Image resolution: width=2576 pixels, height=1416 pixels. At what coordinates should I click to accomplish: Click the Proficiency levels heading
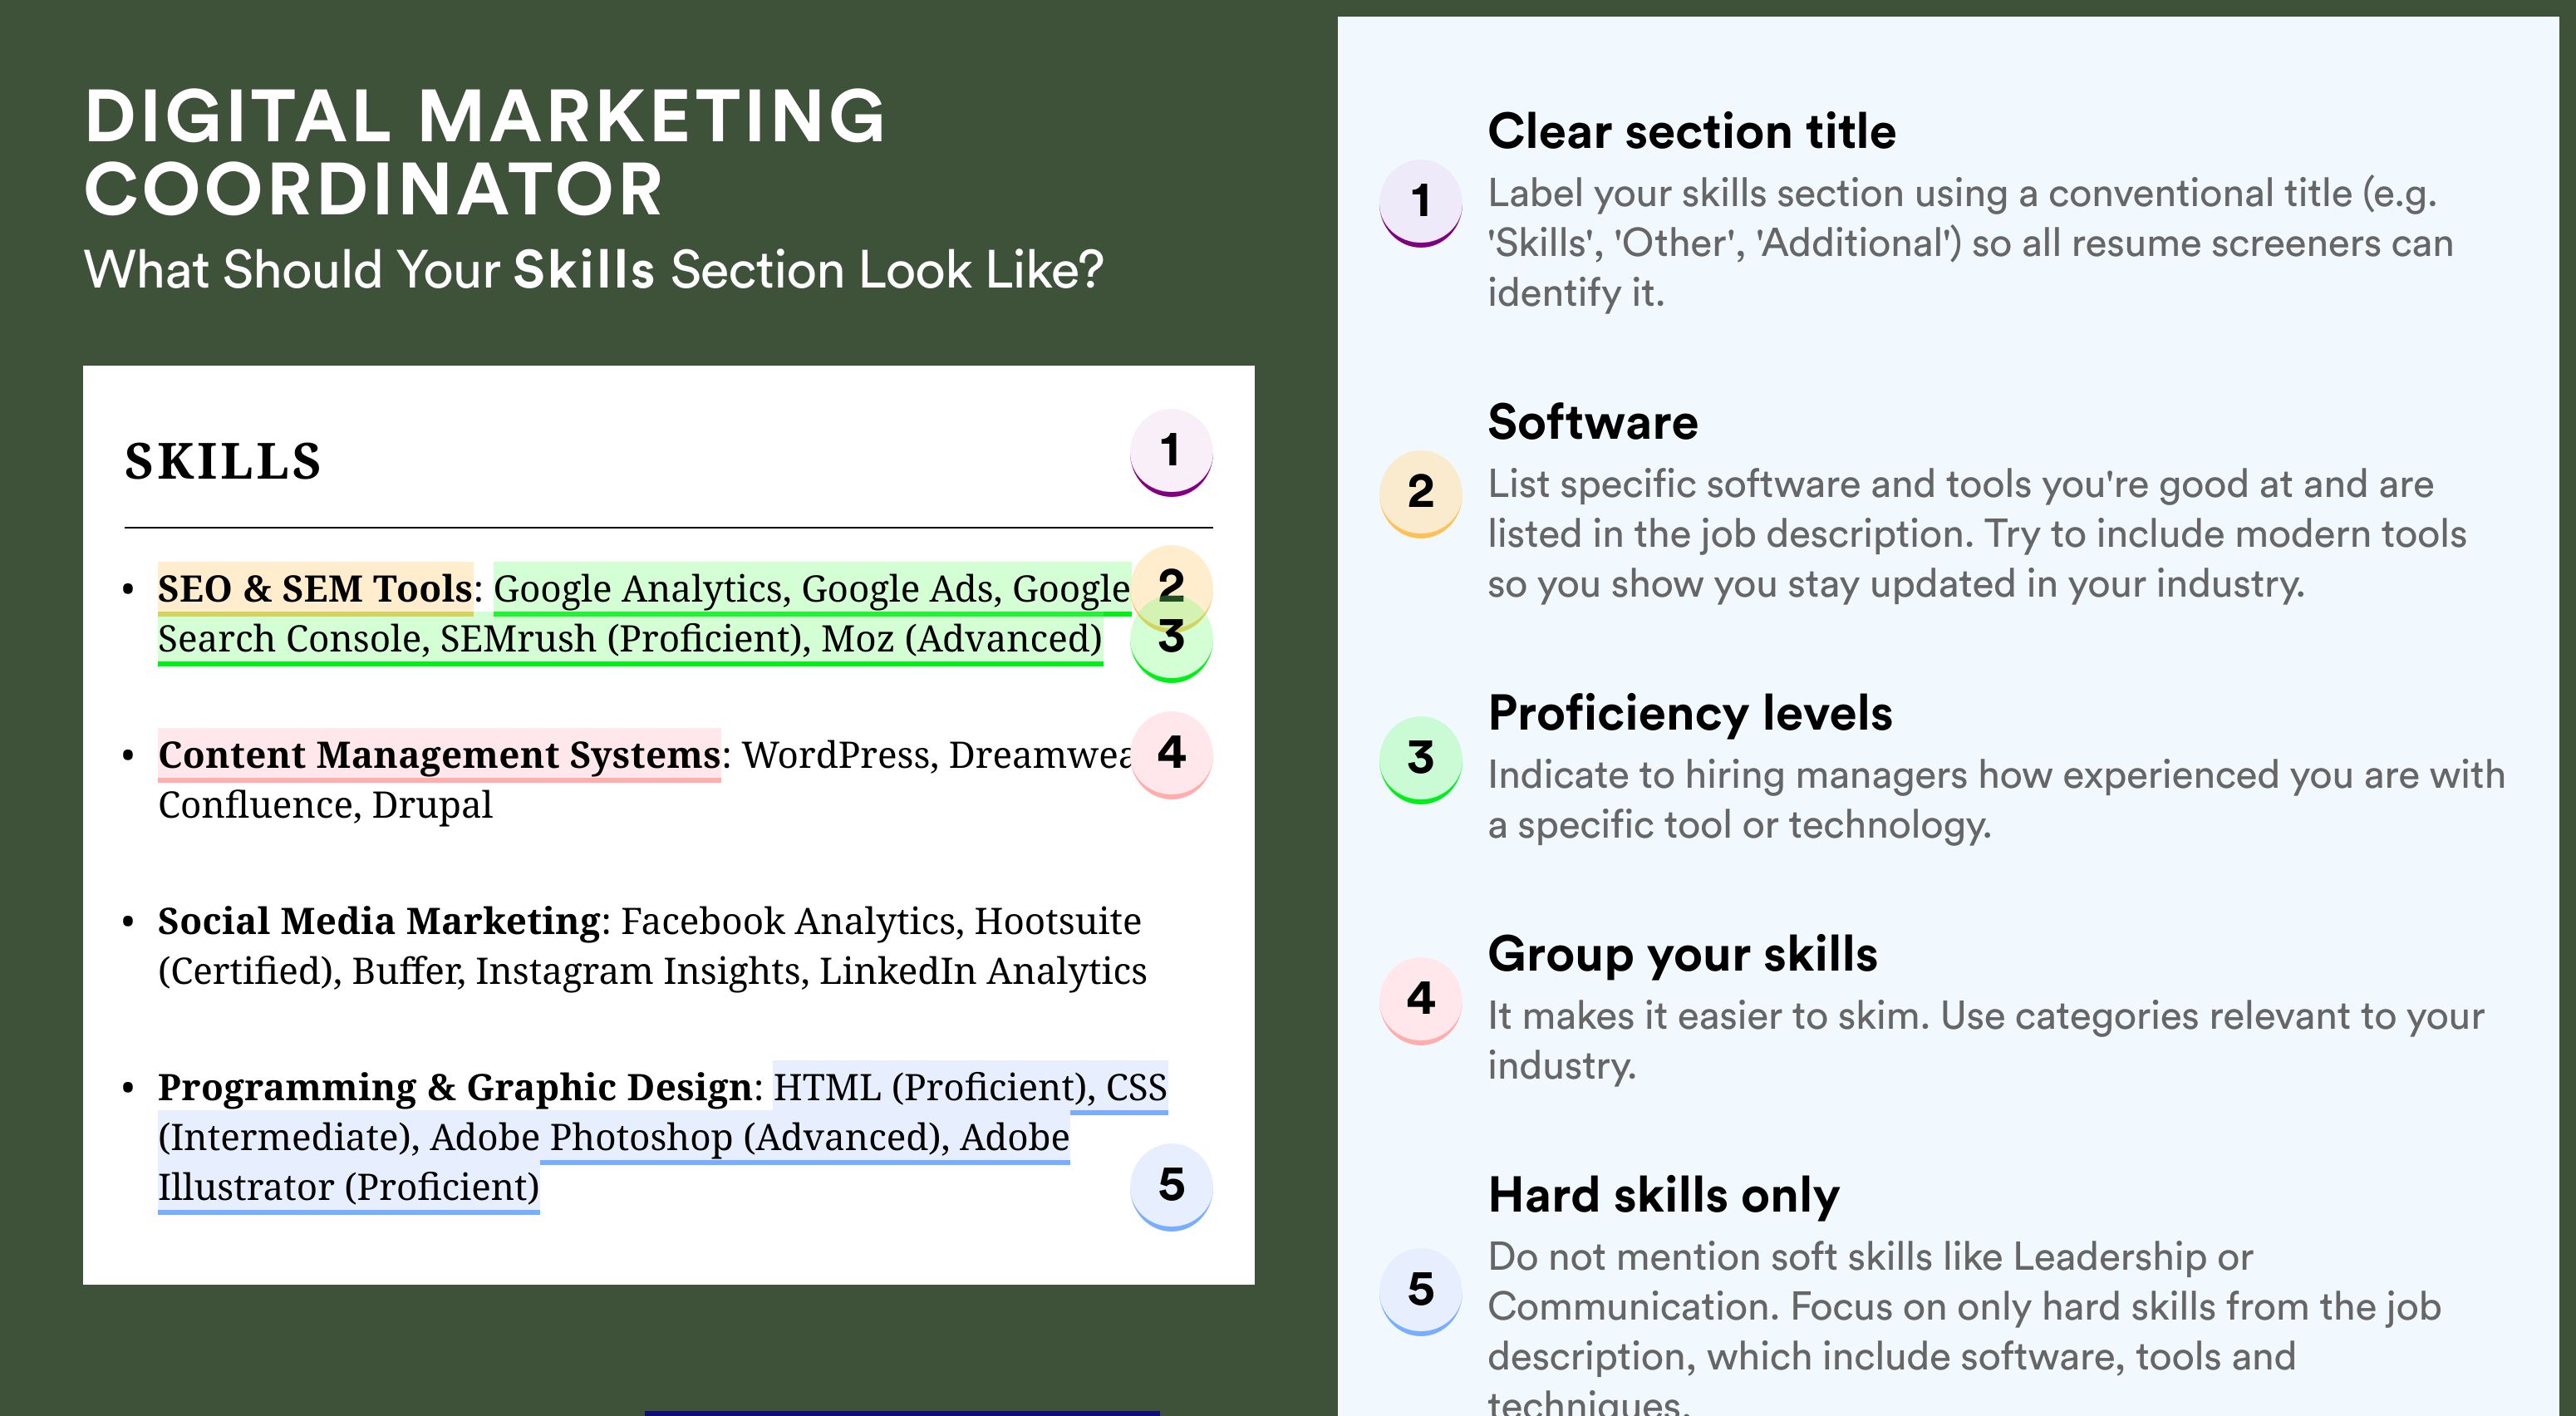coord(1690,714)
